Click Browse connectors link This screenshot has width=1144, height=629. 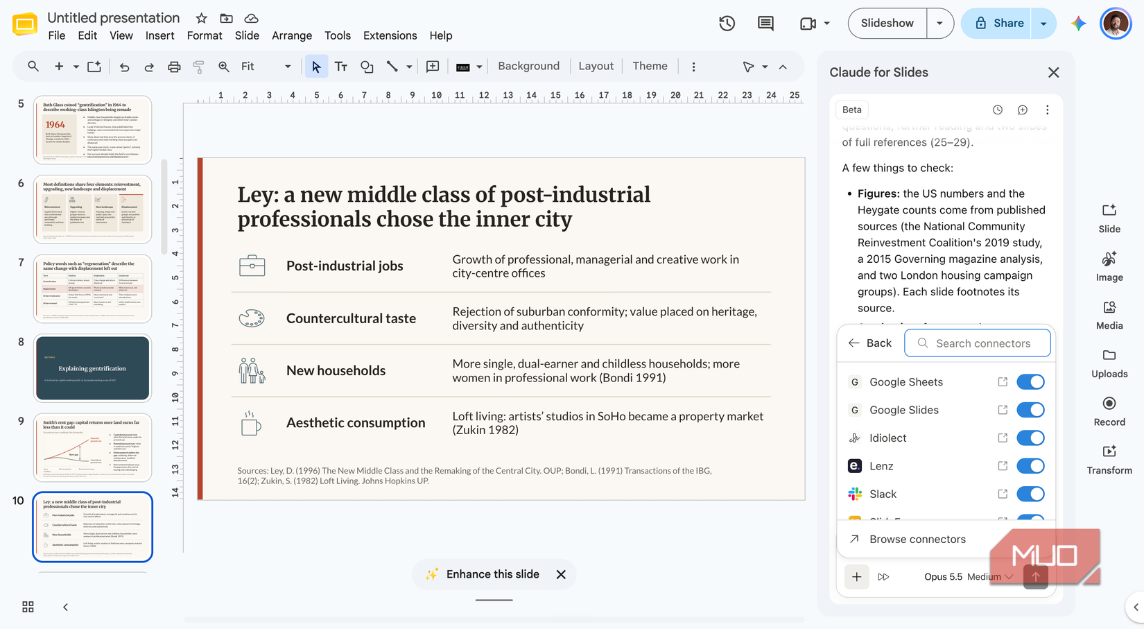coord(917,539)
